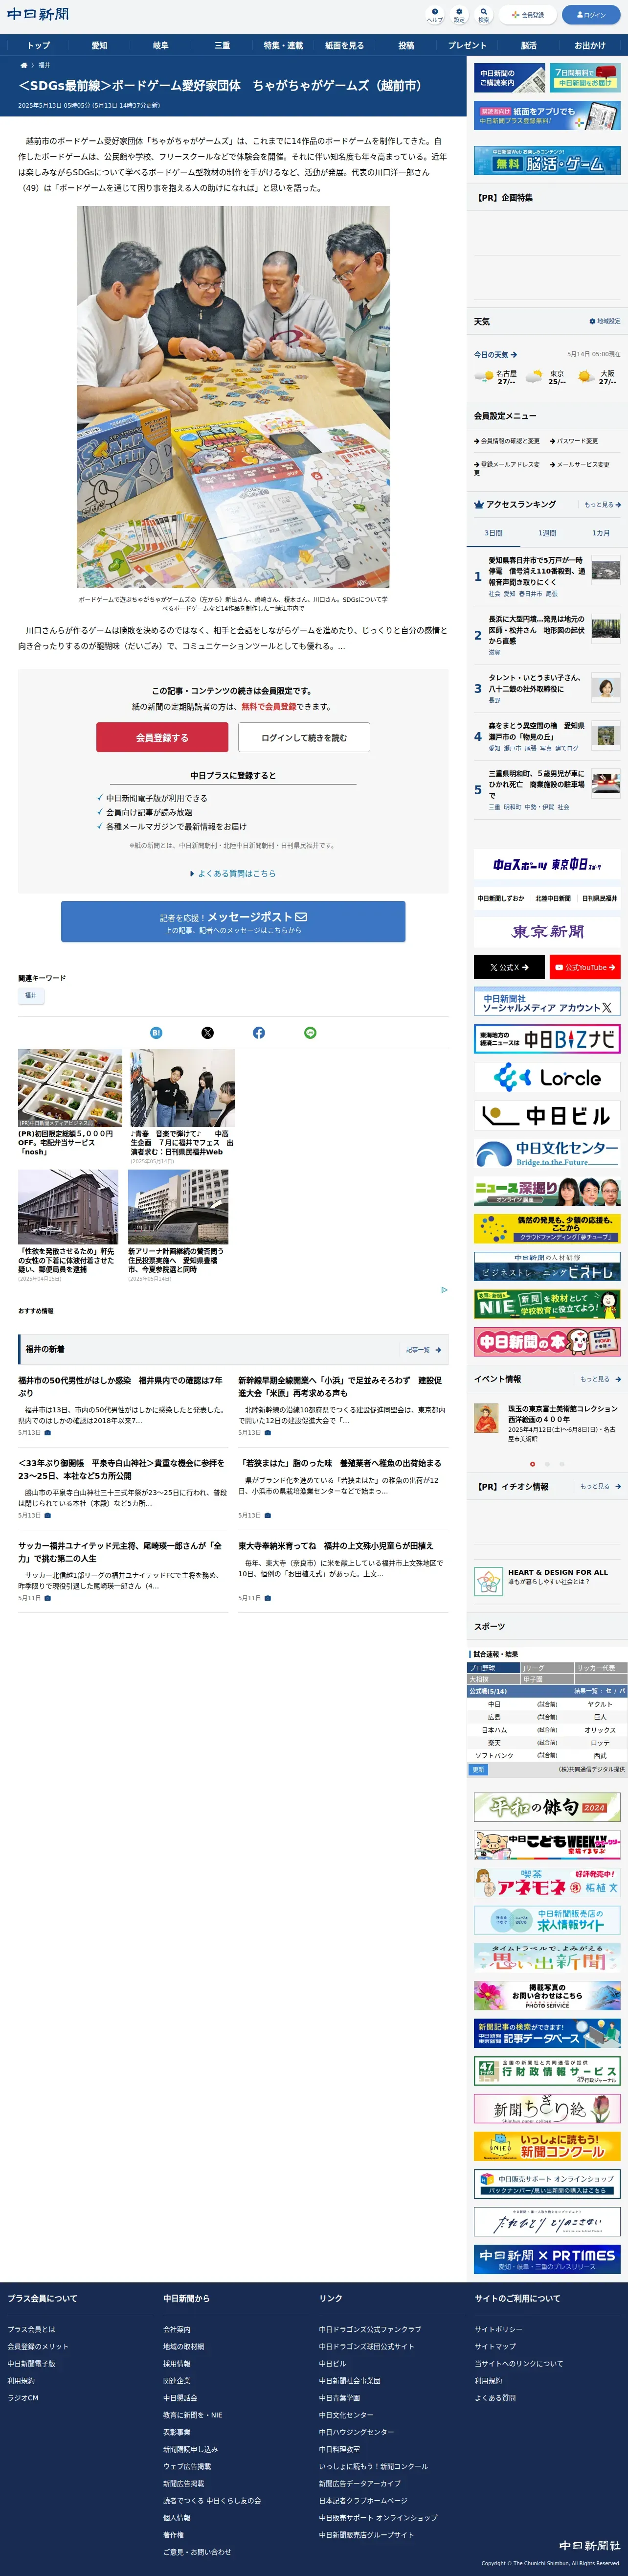Click the 大阪 weather icon
This screenshot has height=2576, width=628.
point(585,377)
